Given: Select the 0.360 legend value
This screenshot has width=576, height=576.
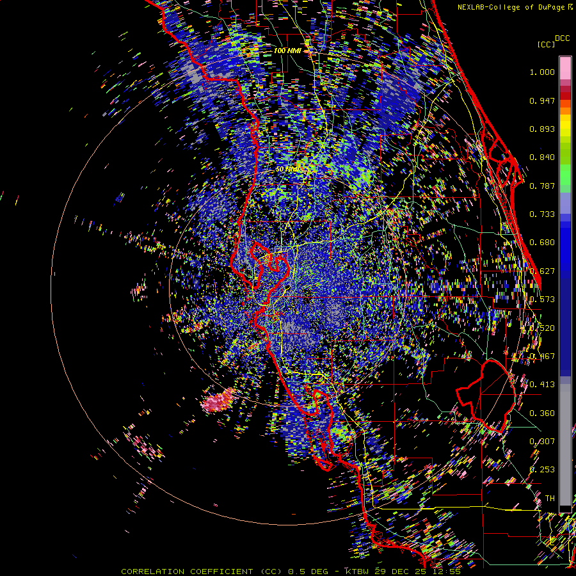Looking at the screenshot, I should point(542,413).
